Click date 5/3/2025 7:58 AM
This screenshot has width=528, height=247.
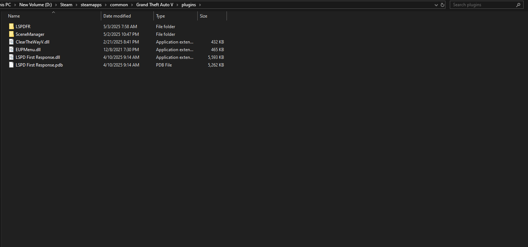pyautogui.click(x=120, y=26)
